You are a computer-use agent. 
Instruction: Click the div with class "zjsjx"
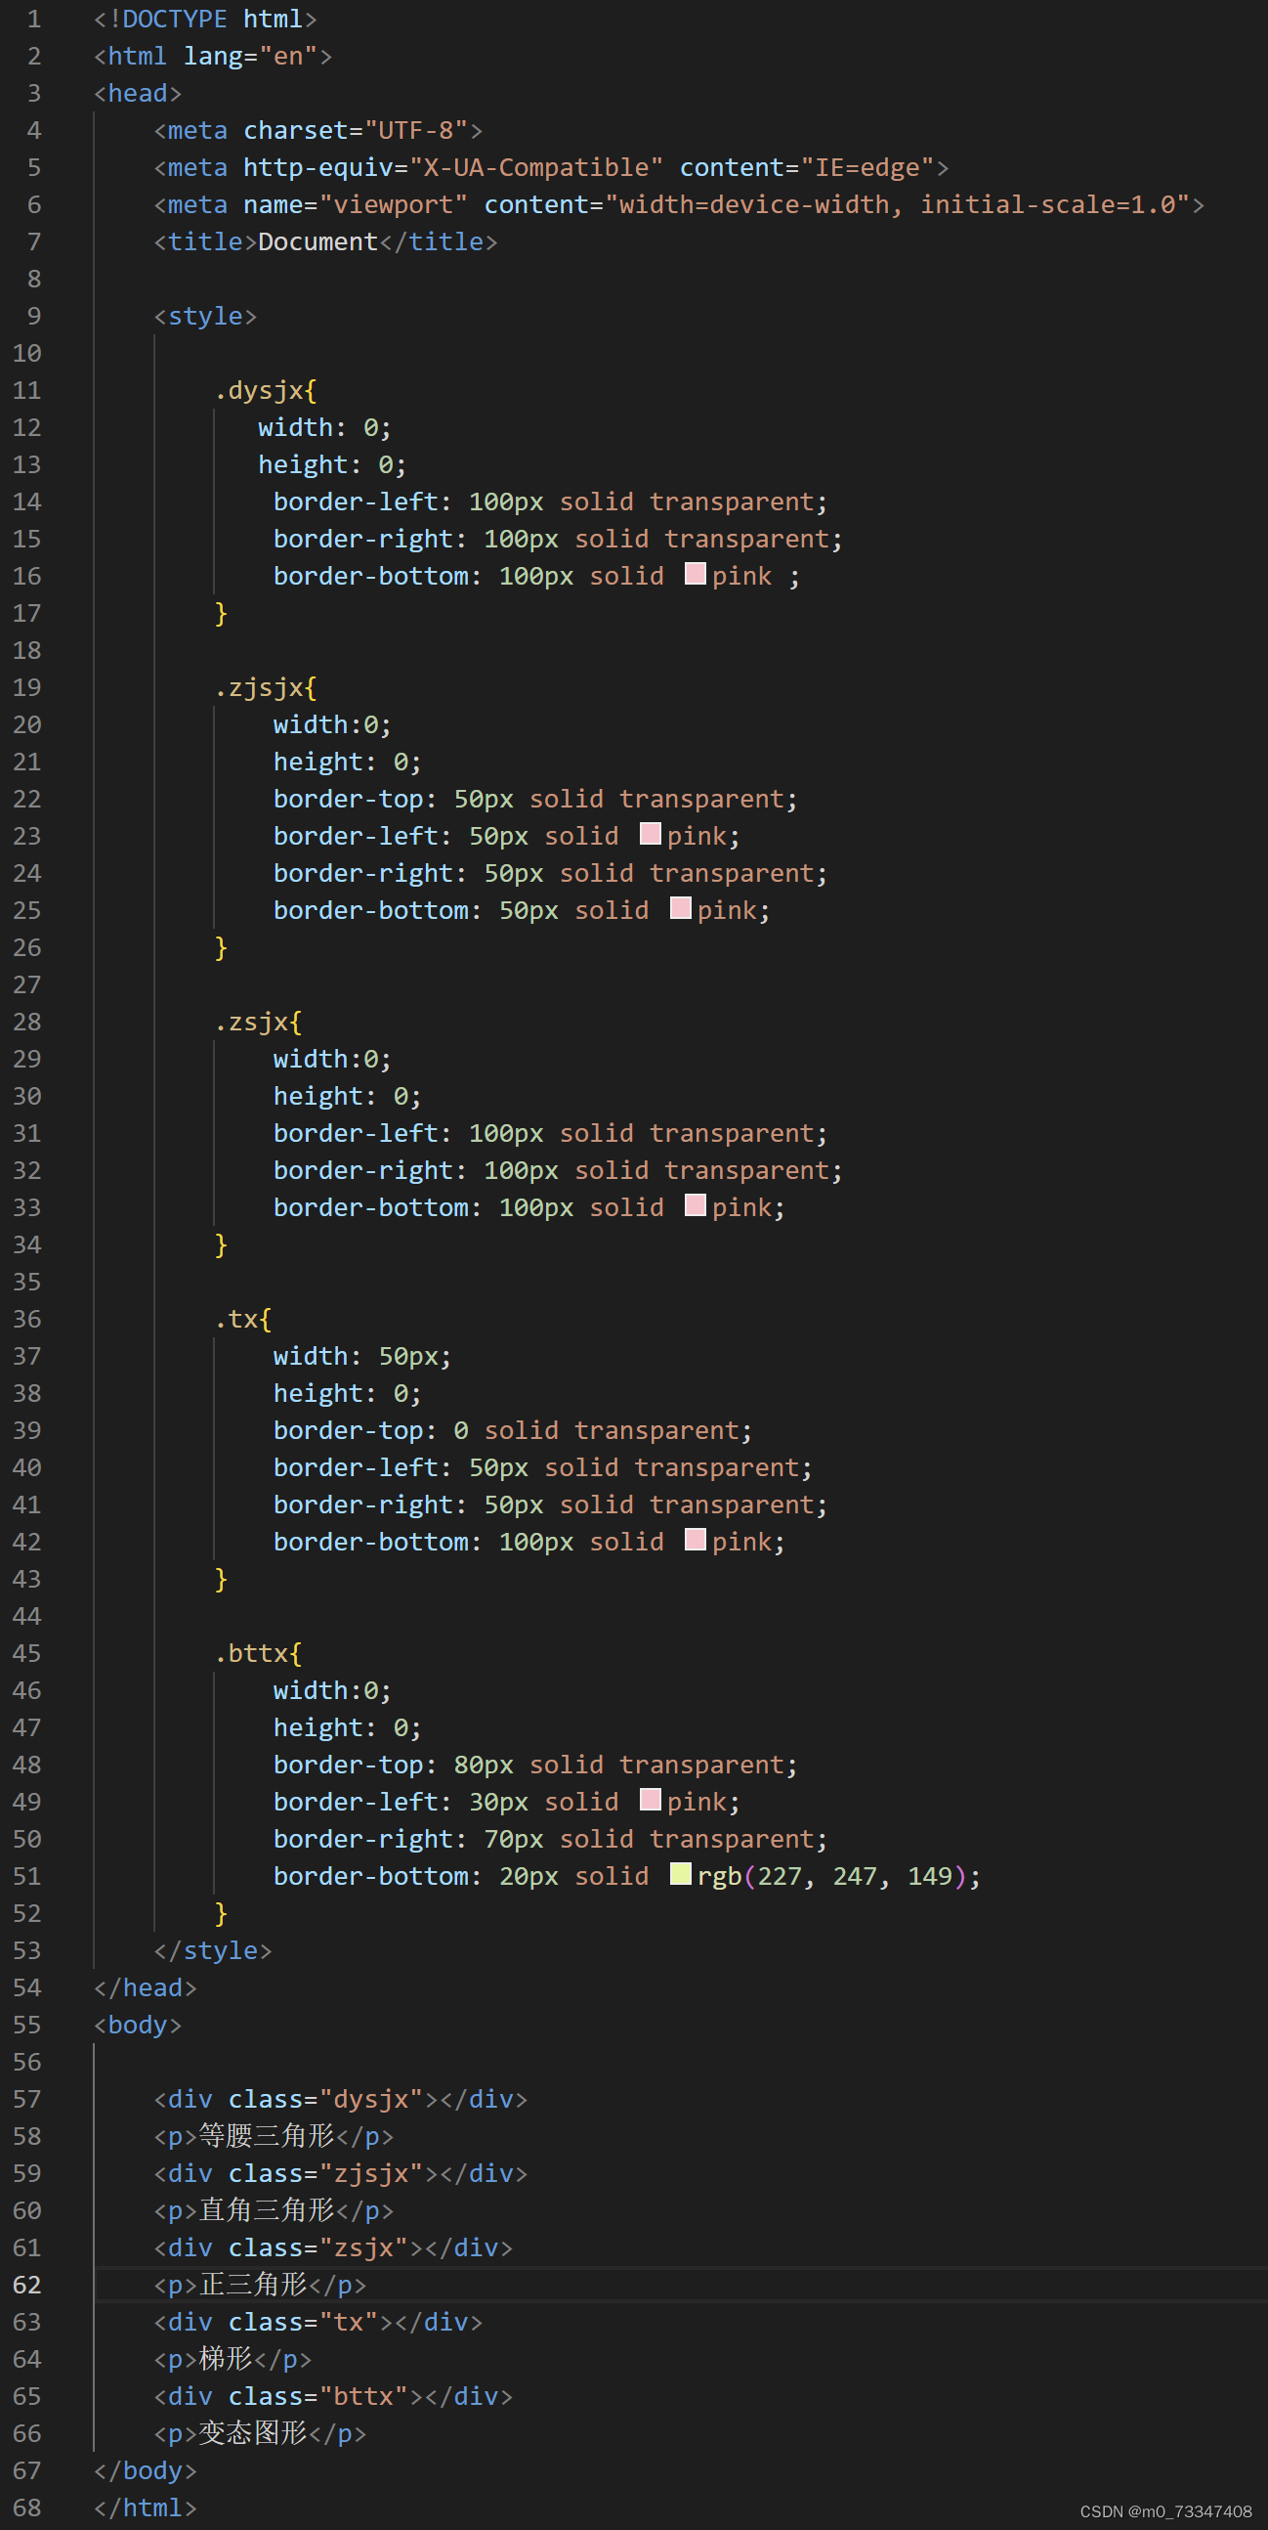[x=341, y=2173]
